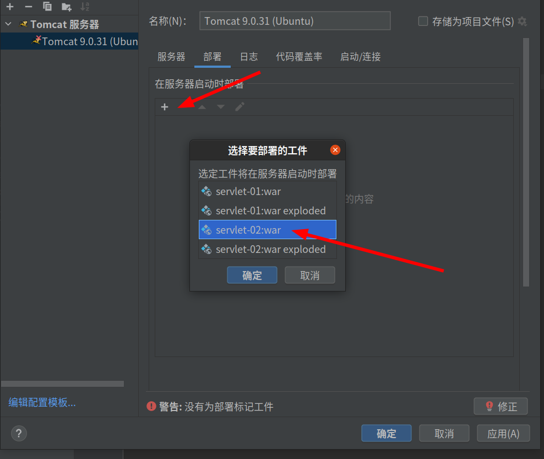This screenshot has width=544, height=459.
Task: Open the gear settings next to 存储为项目文件
Action: (522, 21)
